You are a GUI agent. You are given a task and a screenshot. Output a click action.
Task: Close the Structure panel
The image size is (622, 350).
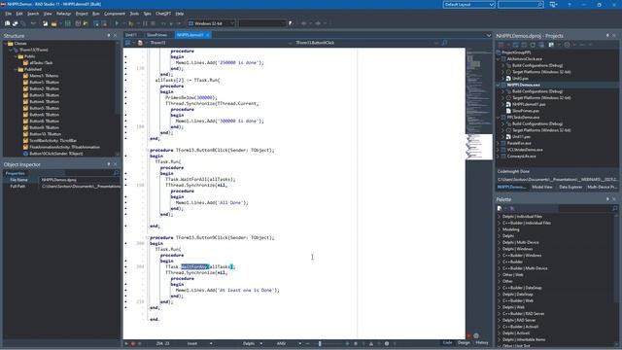(116, 36)
